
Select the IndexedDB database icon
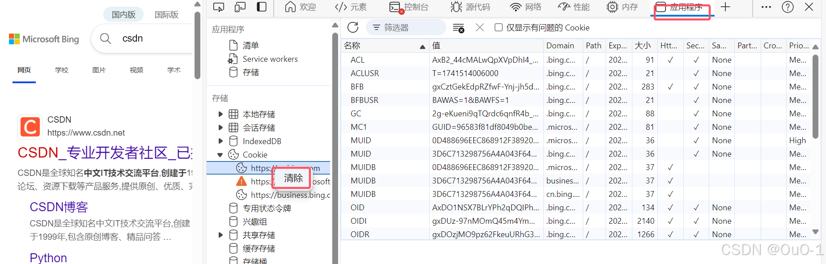pos(233,141)
